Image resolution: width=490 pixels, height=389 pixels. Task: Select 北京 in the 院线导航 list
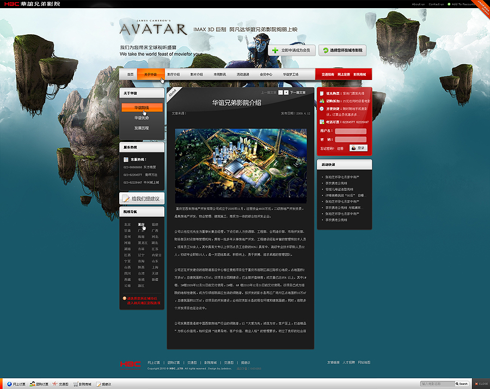click(x=127, y=225)
